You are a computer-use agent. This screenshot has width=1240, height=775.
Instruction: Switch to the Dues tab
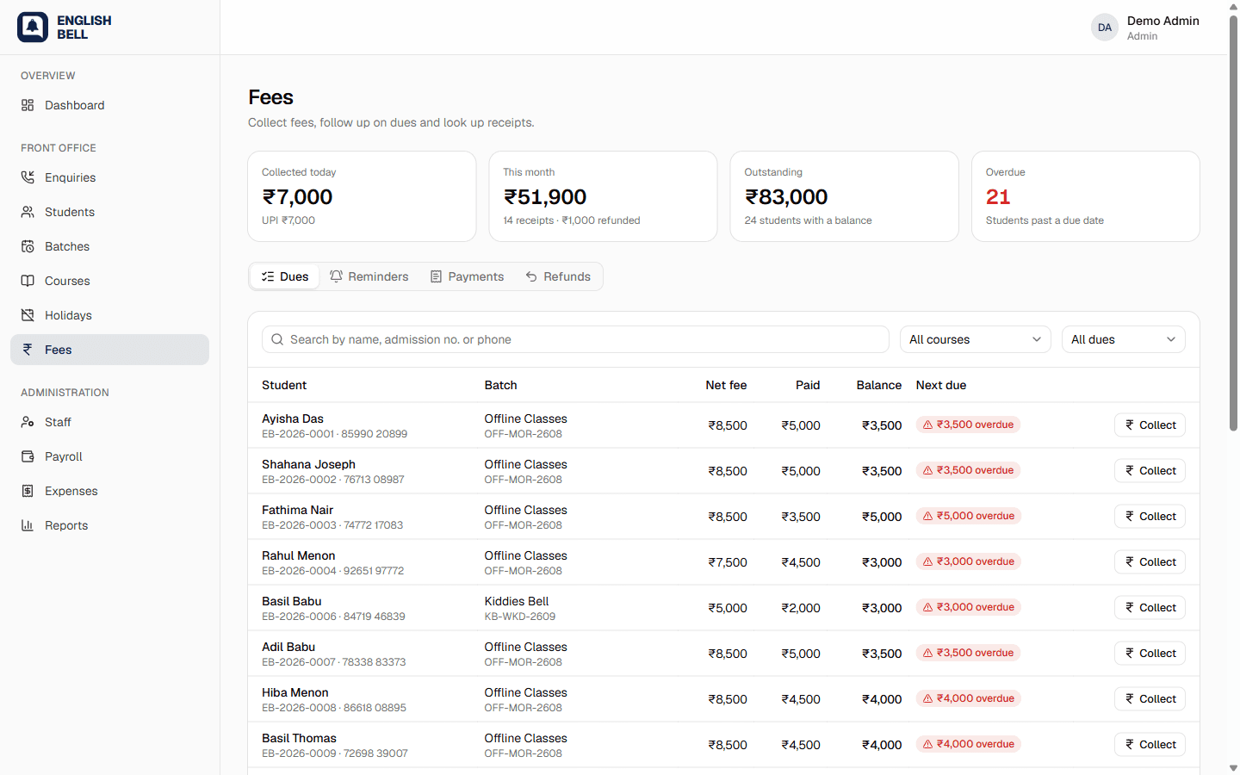285,276
